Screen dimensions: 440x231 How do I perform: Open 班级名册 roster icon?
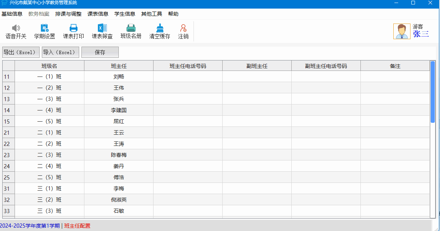pos(131,28)
